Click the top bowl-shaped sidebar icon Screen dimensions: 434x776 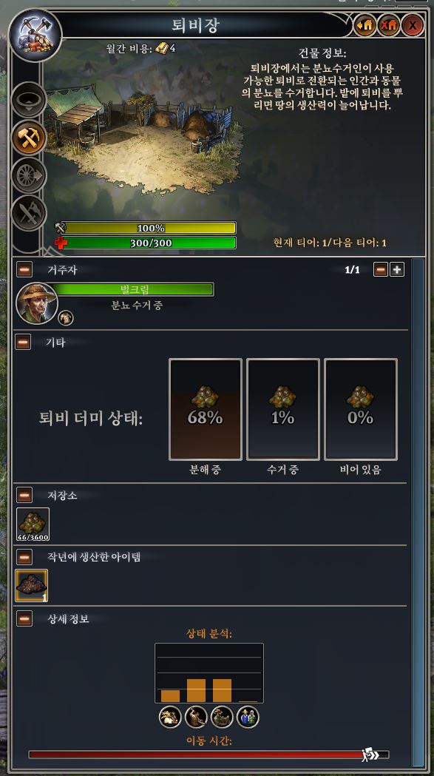(x=29, y=99)
